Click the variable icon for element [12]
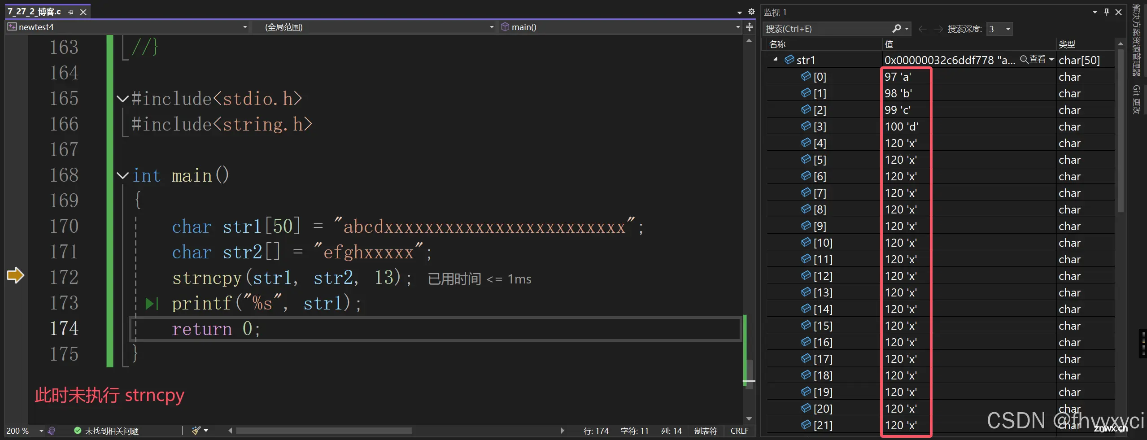1147x440 pixels. pos(806,275)
